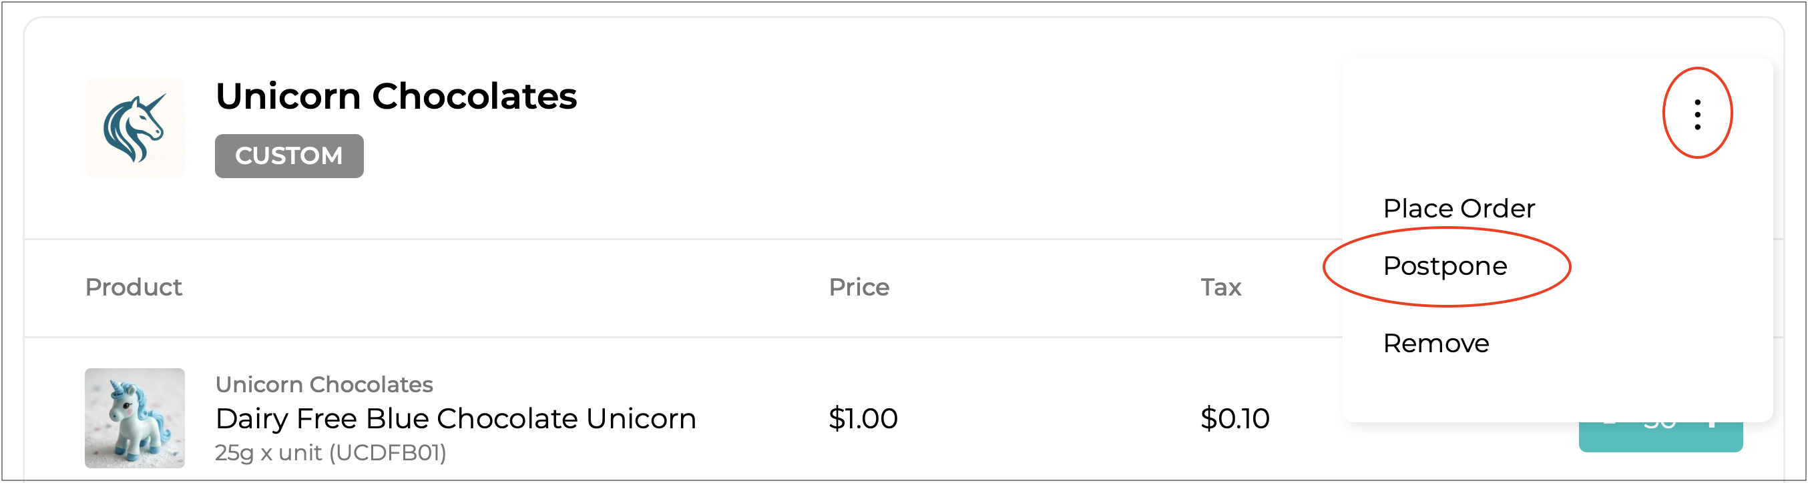Click the teal quantity stepper control
Viewport: 1808px width, 483px height.
(1660, 437)
